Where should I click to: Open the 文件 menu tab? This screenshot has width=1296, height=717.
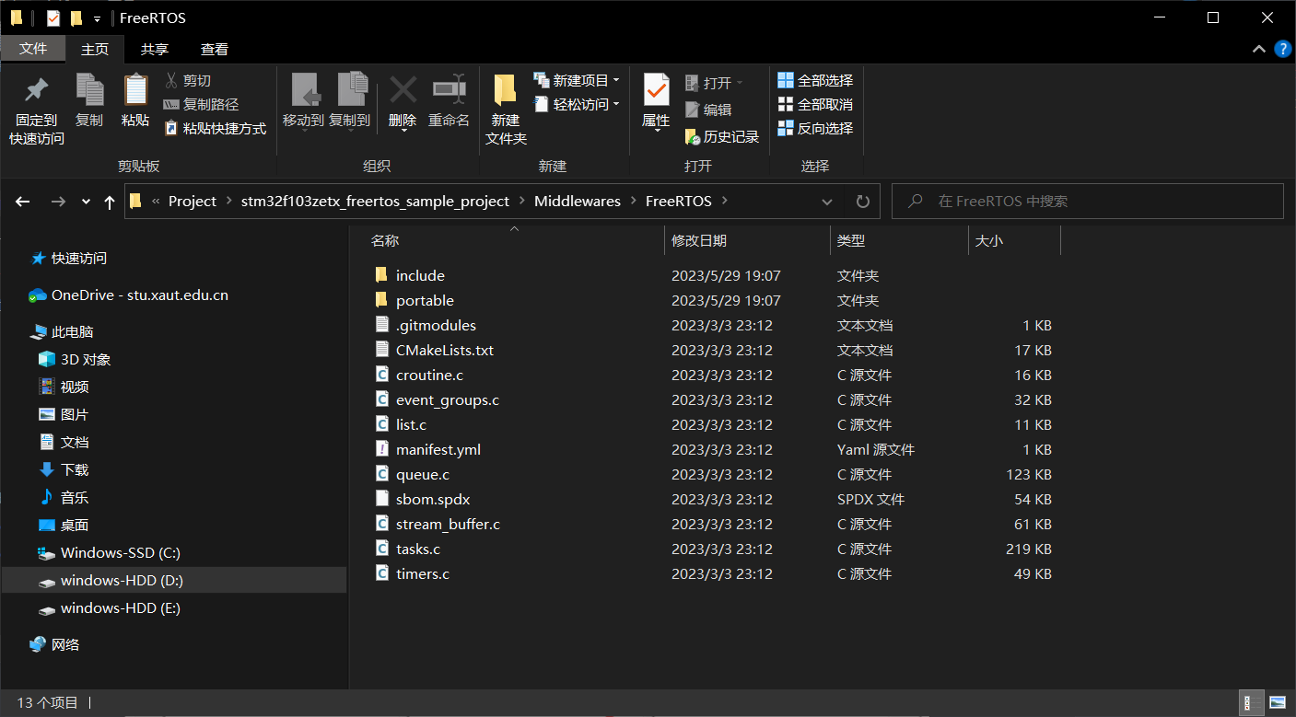[x=33, y=50]
